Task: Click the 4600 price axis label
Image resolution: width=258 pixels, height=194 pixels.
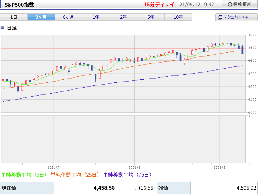Action: [x=252, y=35]
